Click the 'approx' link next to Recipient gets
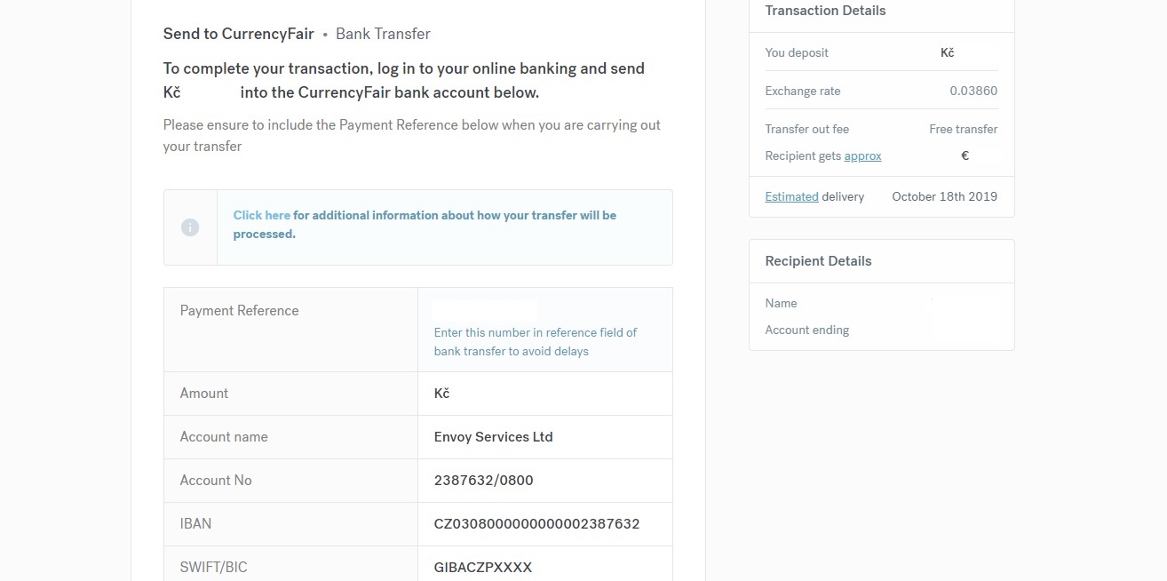Viewport: 1167px width, 581px height. coord(862,155)
